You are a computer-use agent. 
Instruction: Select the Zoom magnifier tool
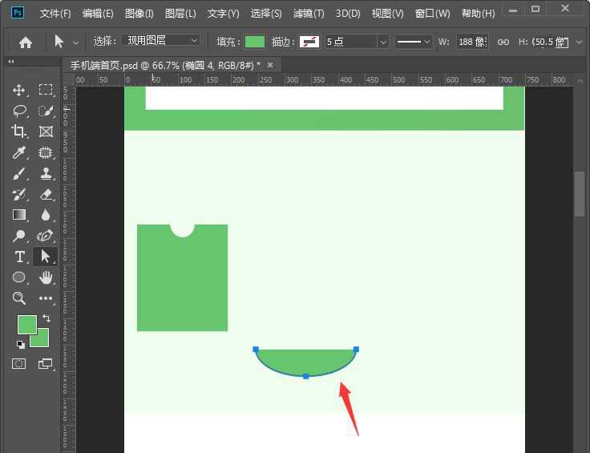click(x=19, y=298)
